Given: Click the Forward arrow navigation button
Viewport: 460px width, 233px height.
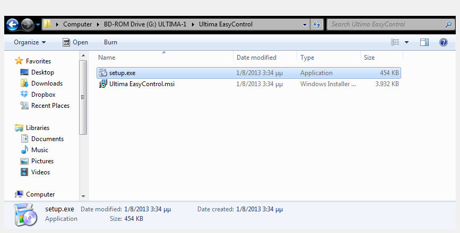Looking at the screenshot, I should [28, 24].
